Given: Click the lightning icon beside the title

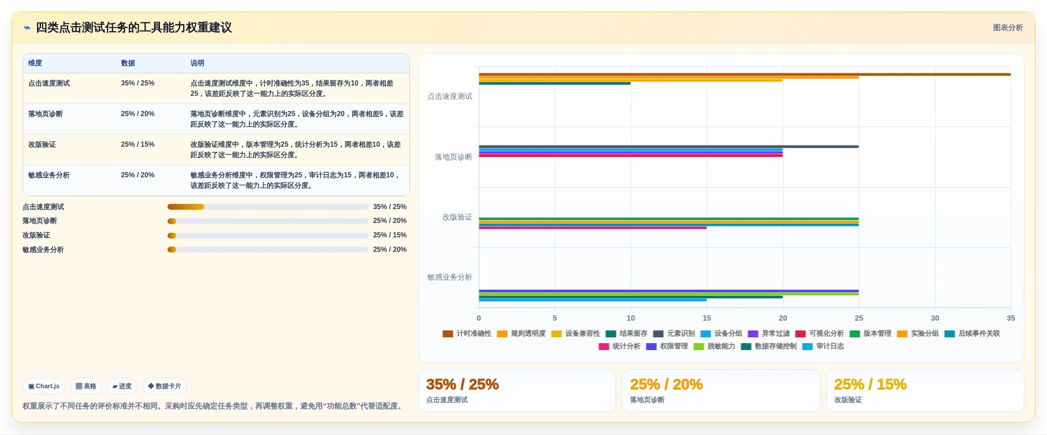Looking at the screenshot, I should coord(27,28).
